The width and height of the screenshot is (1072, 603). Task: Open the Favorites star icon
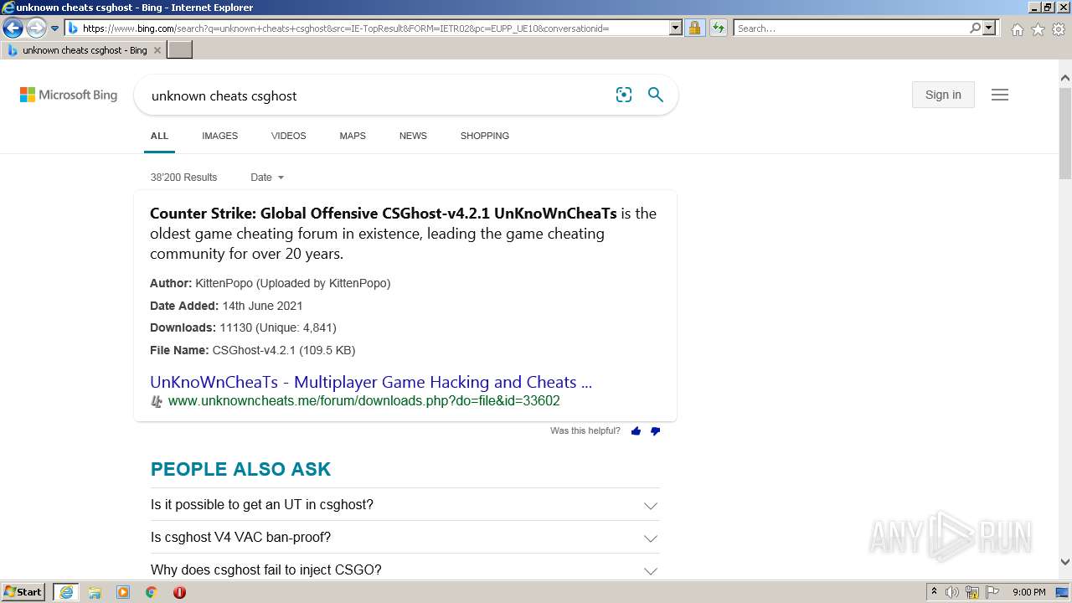(1038, 29)
